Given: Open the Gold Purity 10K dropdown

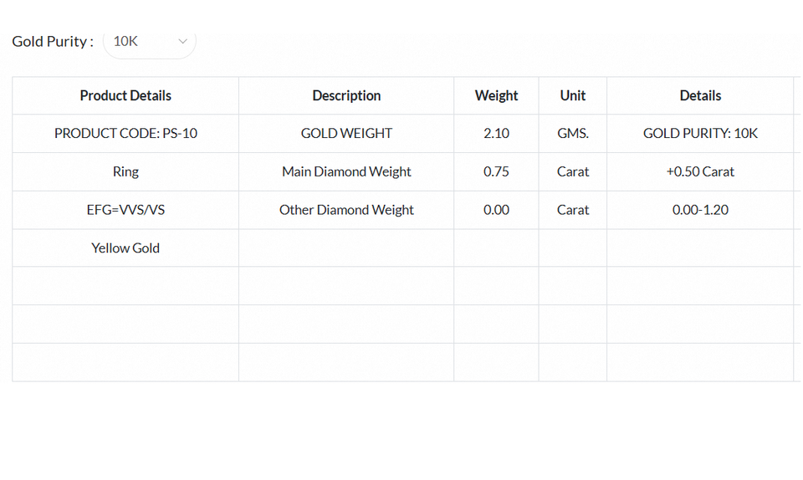Looking at the screenshot, I should 149,41.
